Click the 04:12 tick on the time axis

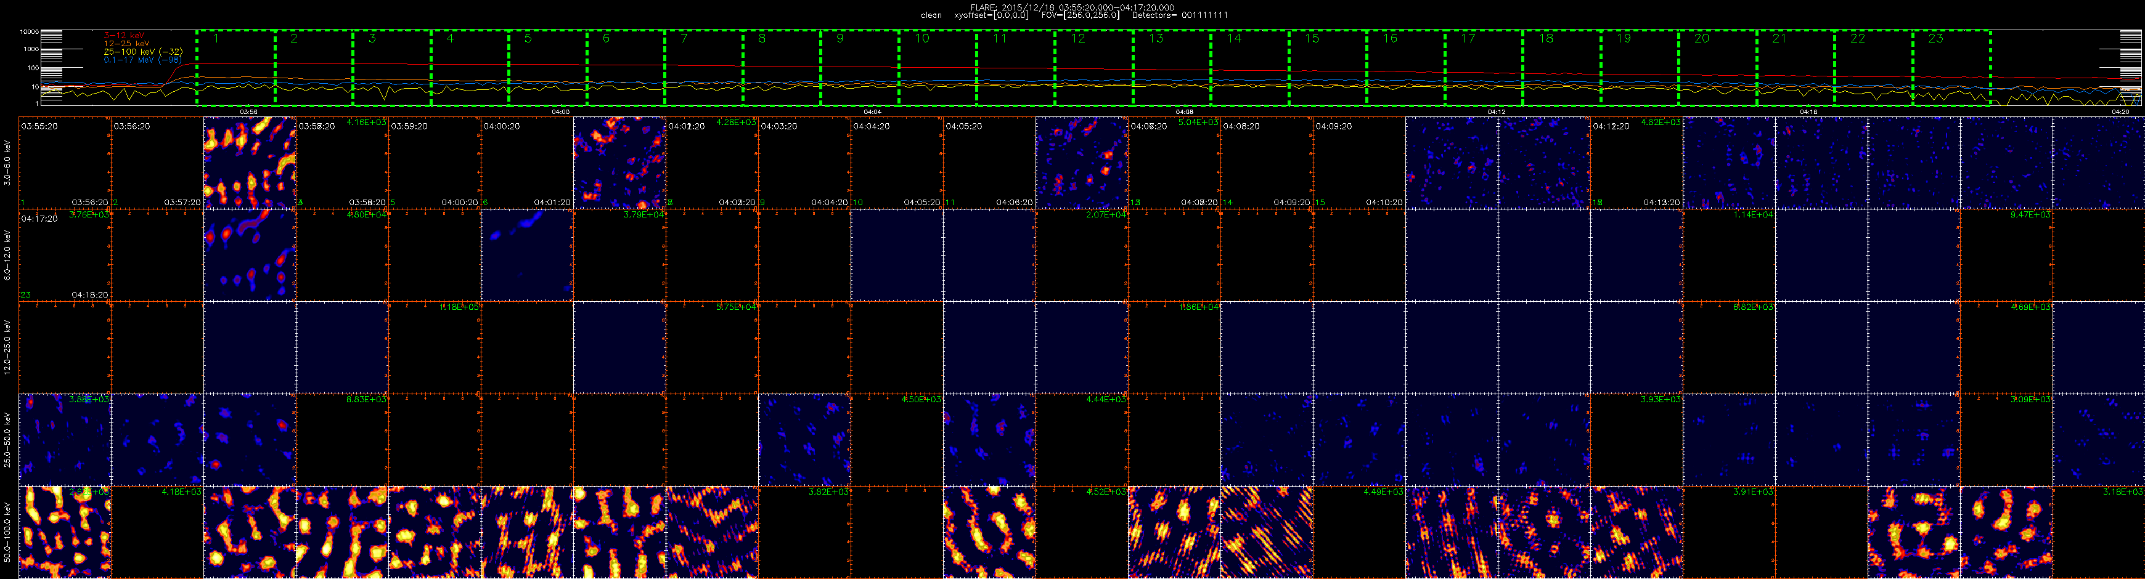coord(1497,111)
